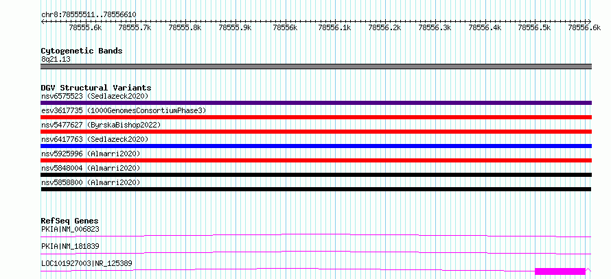Click the 78555.9k ruler tick label
The height and width of the screenshot is (279, 611).
tap(235, 27)
